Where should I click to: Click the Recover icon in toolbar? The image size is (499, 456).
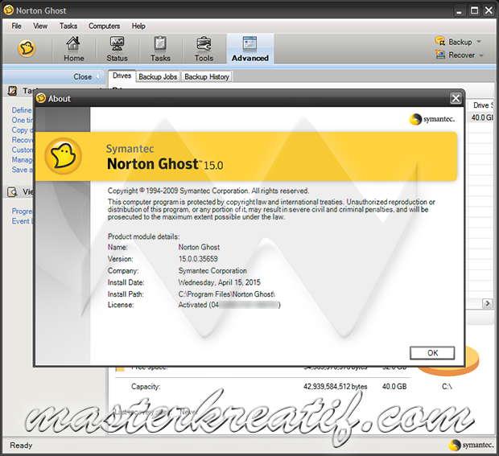(440, 55)
